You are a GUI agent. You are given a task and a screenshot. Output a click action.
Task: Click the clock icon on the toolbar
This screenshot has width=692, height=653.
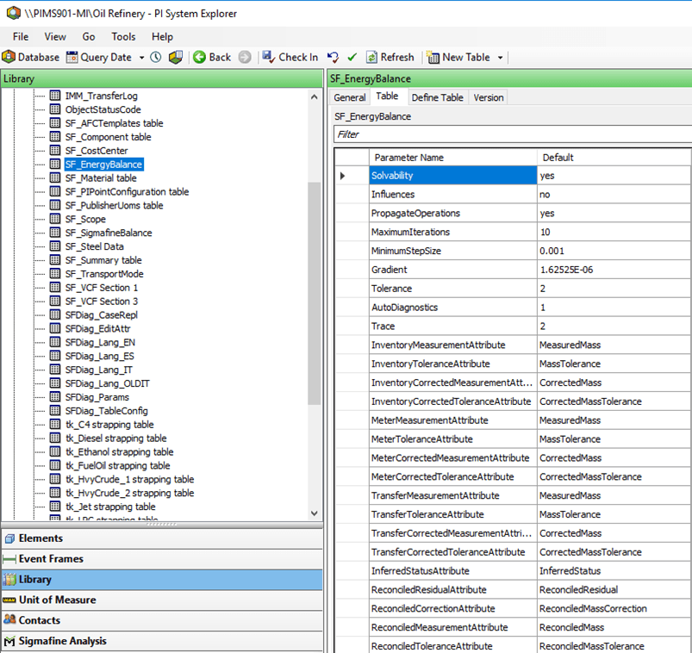click(156, 57)
